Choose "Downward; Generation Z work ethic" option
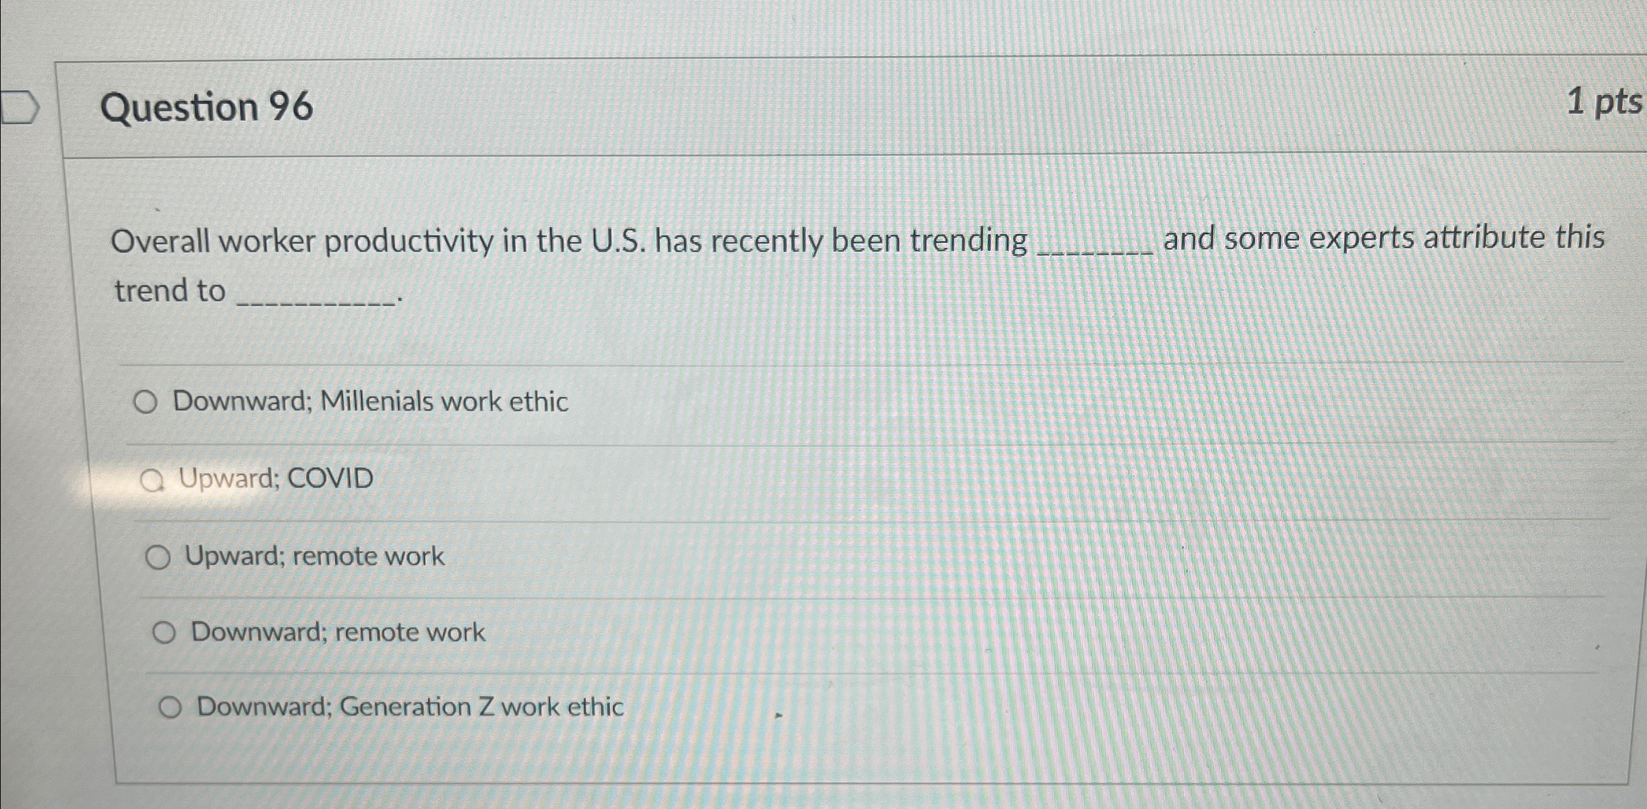 pos(170,706)
